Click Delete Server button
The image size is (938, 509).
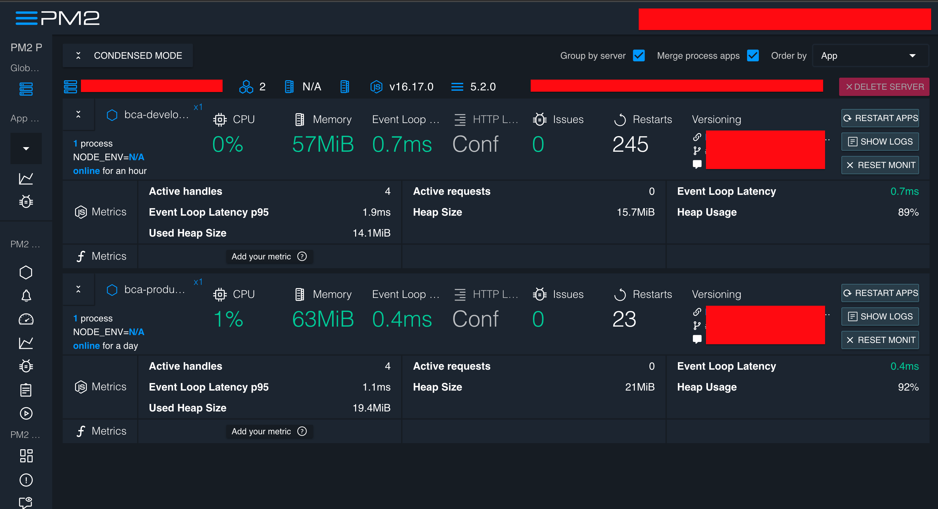(884, 87)
